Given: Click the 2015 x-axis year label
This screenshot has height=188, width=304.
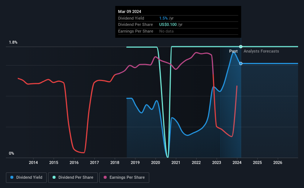Looking at the screenshot, I should pyautogui.click(x=54, y=162).
